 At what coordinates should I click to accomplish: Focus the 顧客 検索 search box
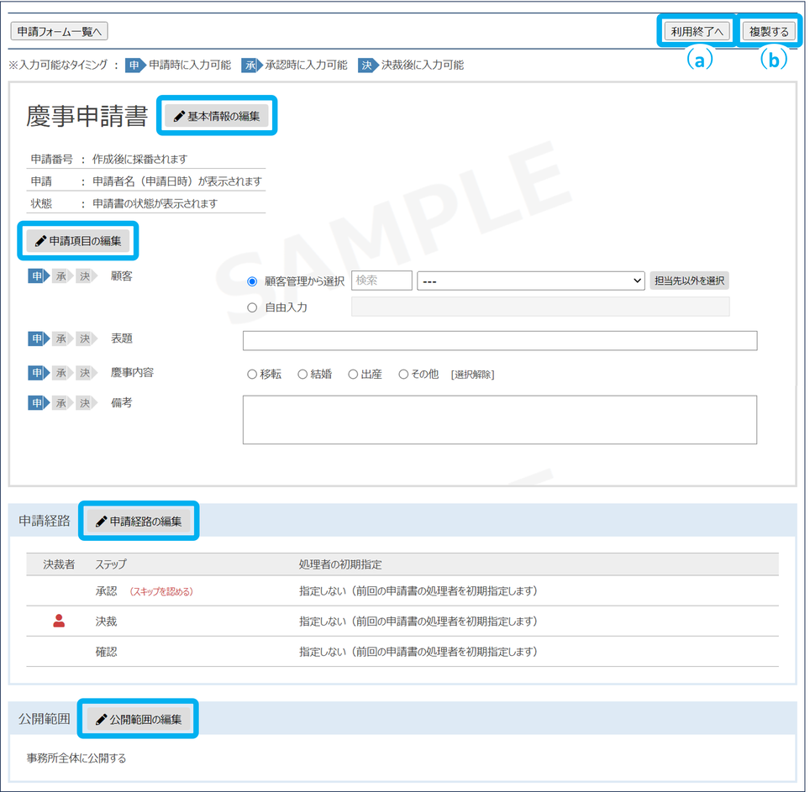tap(381, 281)
